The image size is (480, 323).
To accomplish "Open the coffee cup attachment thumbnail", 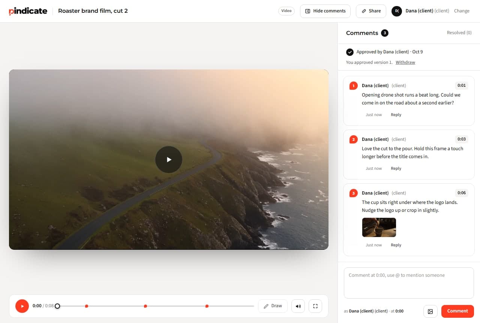I will click(379, 227).
